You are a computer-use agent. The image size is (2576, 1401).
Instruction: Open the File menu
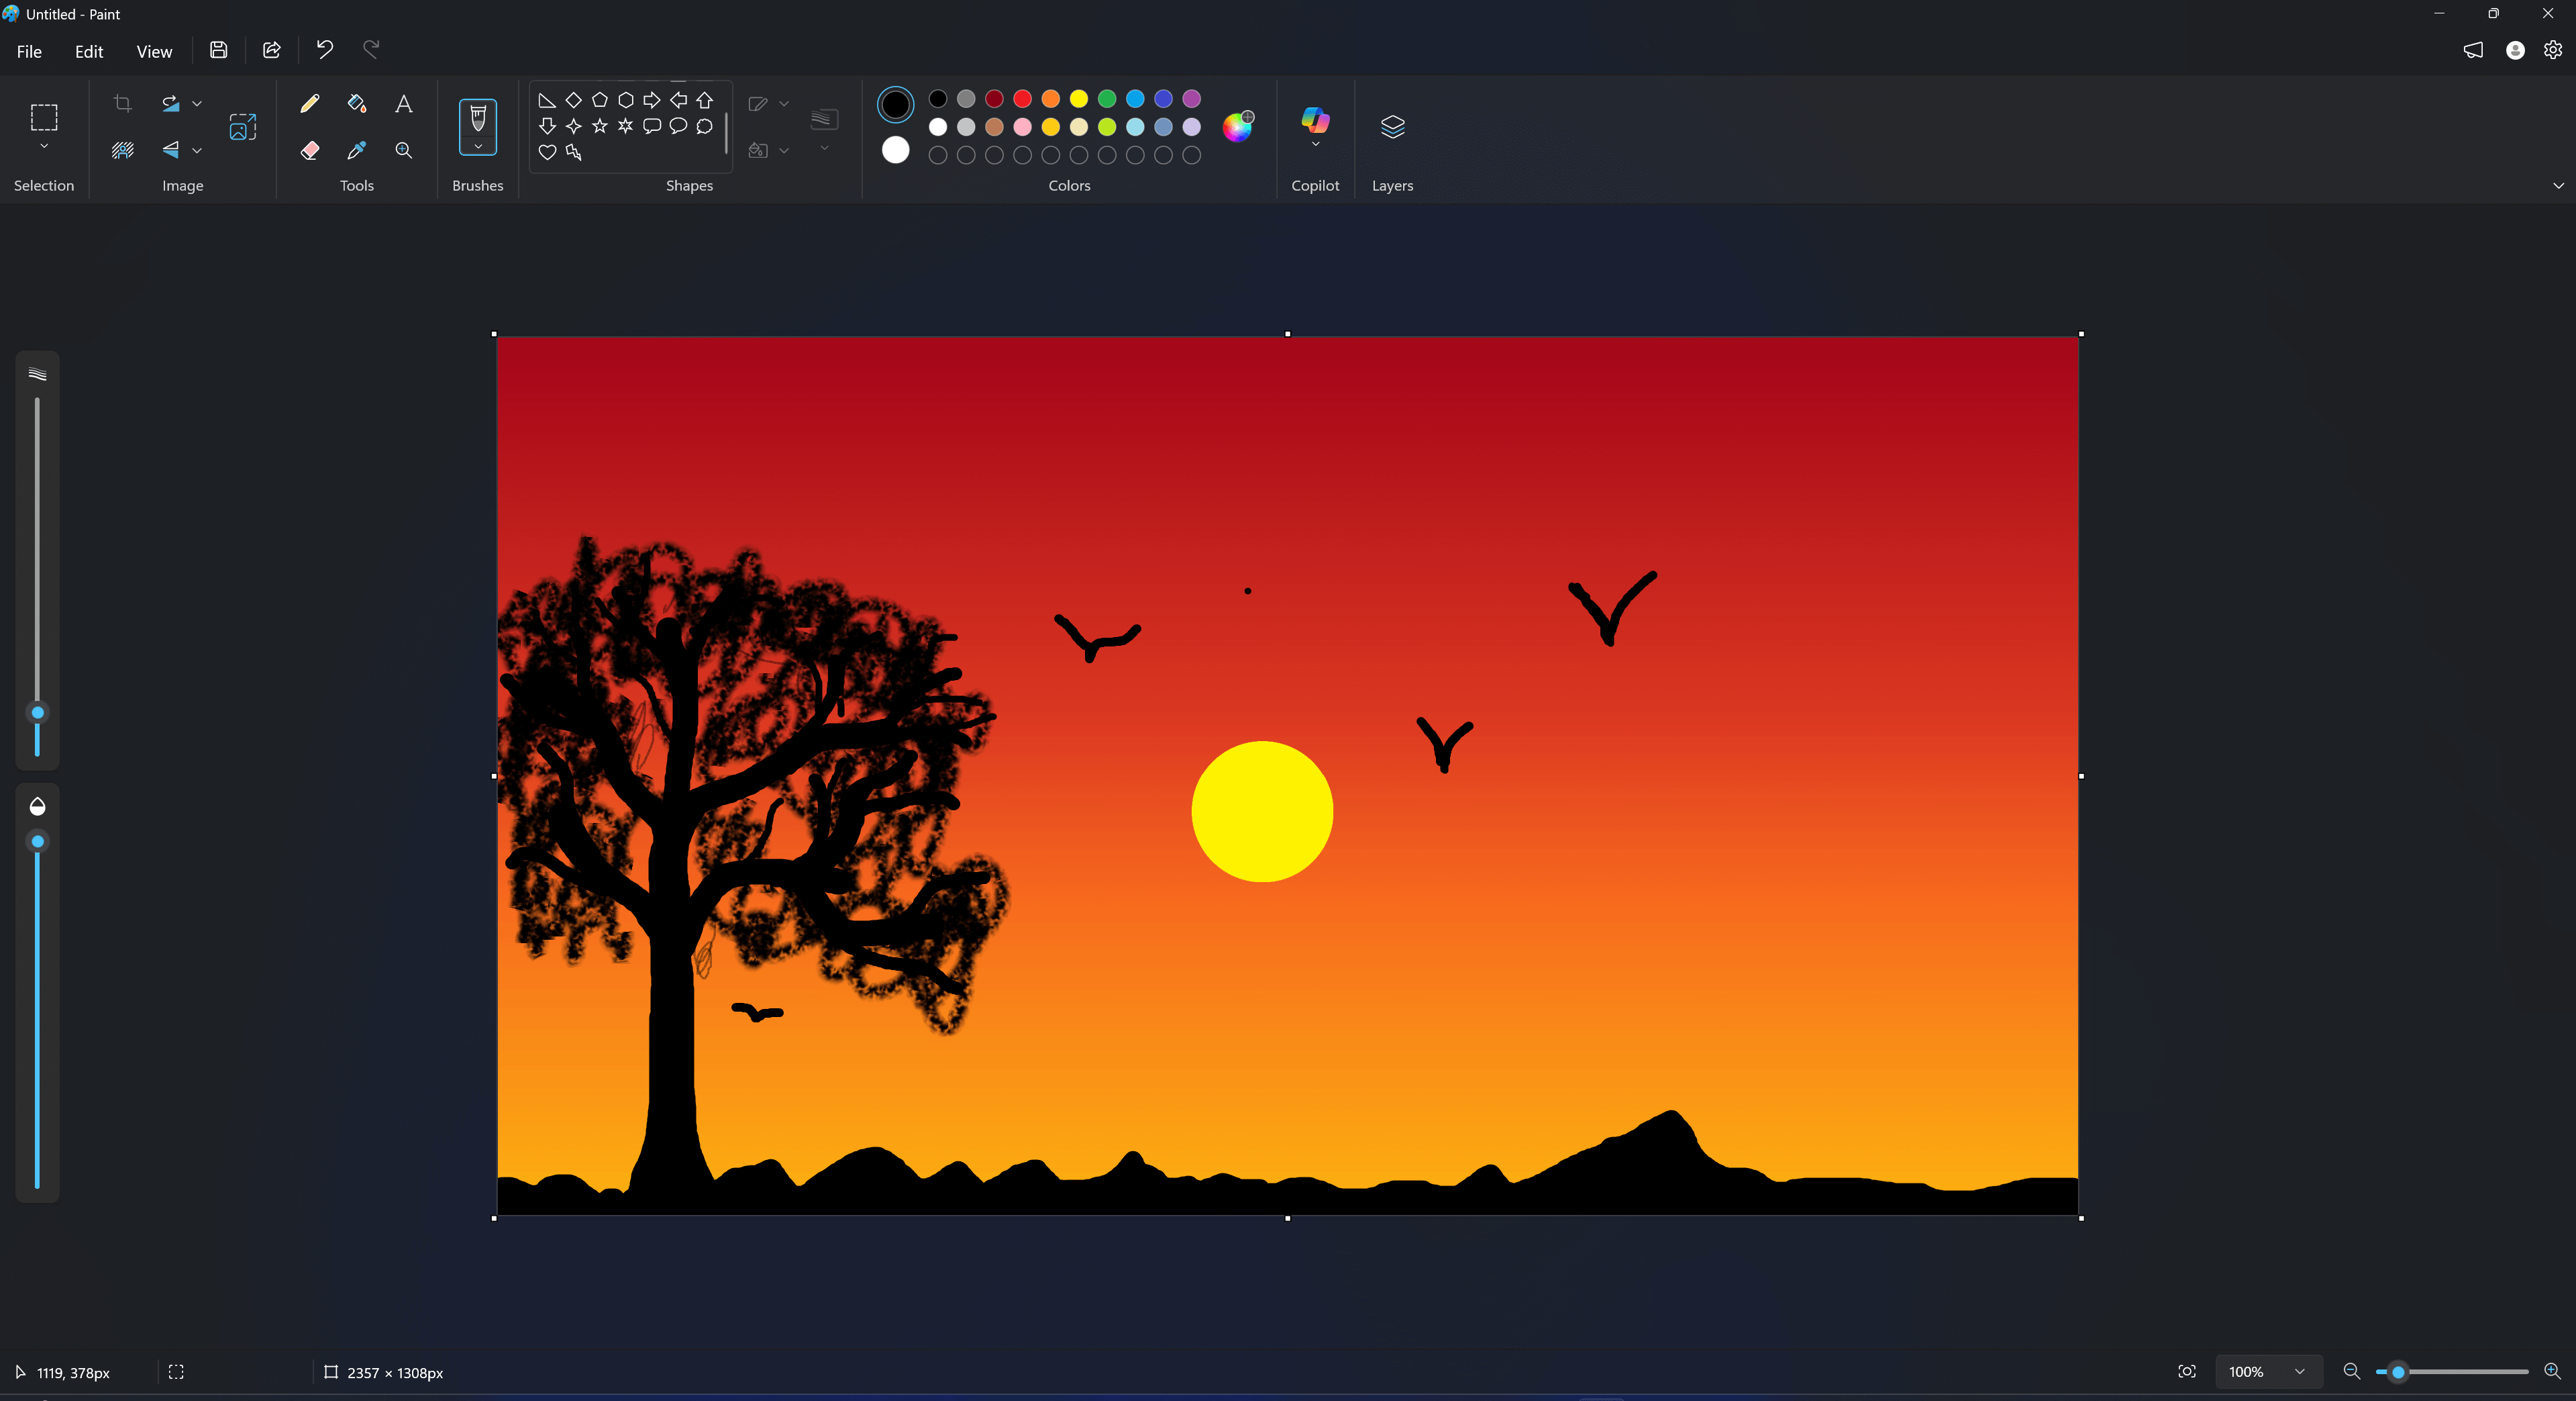29,51
